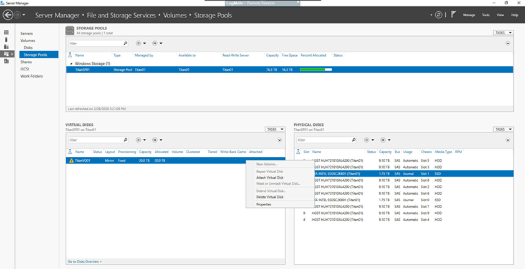The width and height of the screenshot is (525, 269).
Task: Open the Tools menu
Action: point(486,15)
